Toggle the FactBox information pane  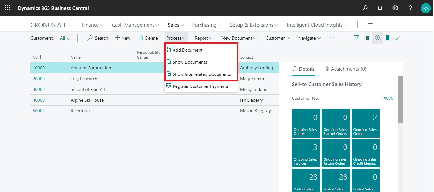point(377,38)
